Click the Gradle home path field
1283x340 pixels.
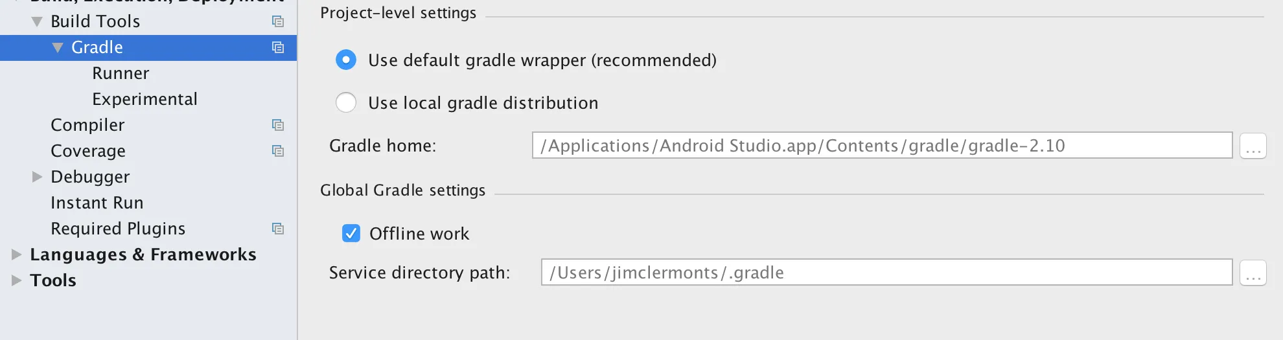pos(881,146)
